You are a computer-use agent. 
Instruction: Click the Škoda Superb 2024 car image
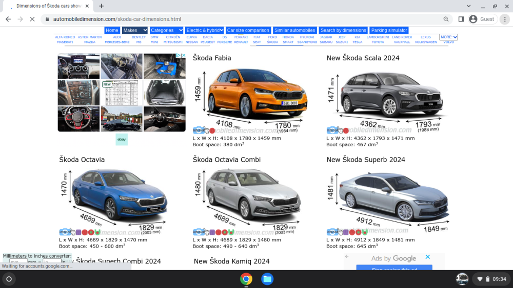click(394, 198)
